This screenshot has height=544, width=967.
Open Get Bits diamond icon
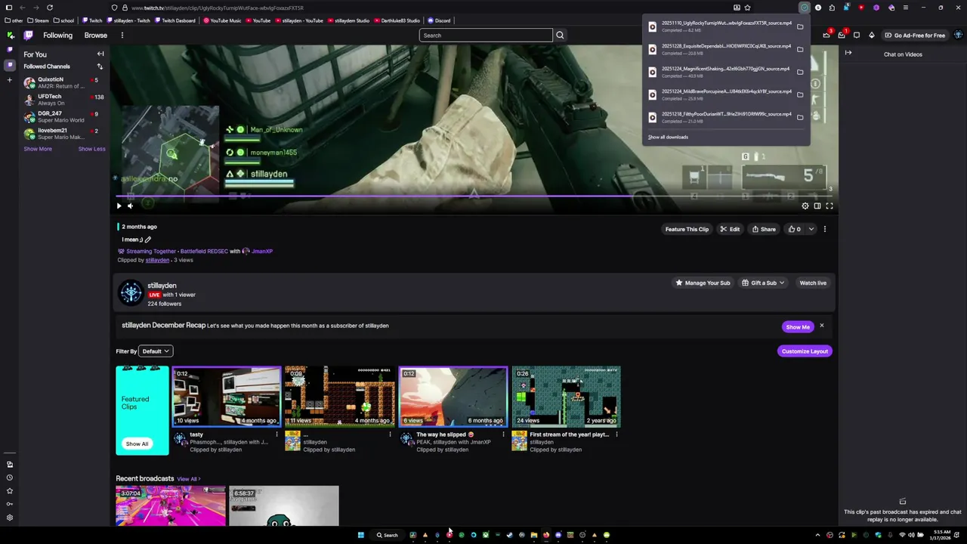tap(871, 36)
